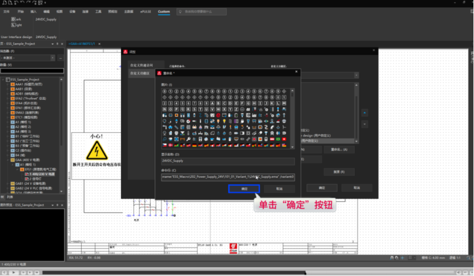The width and height of the screenshot is (474, 276).
Task: Select tree row 1 400/230 V
Action: pos(42,174)
